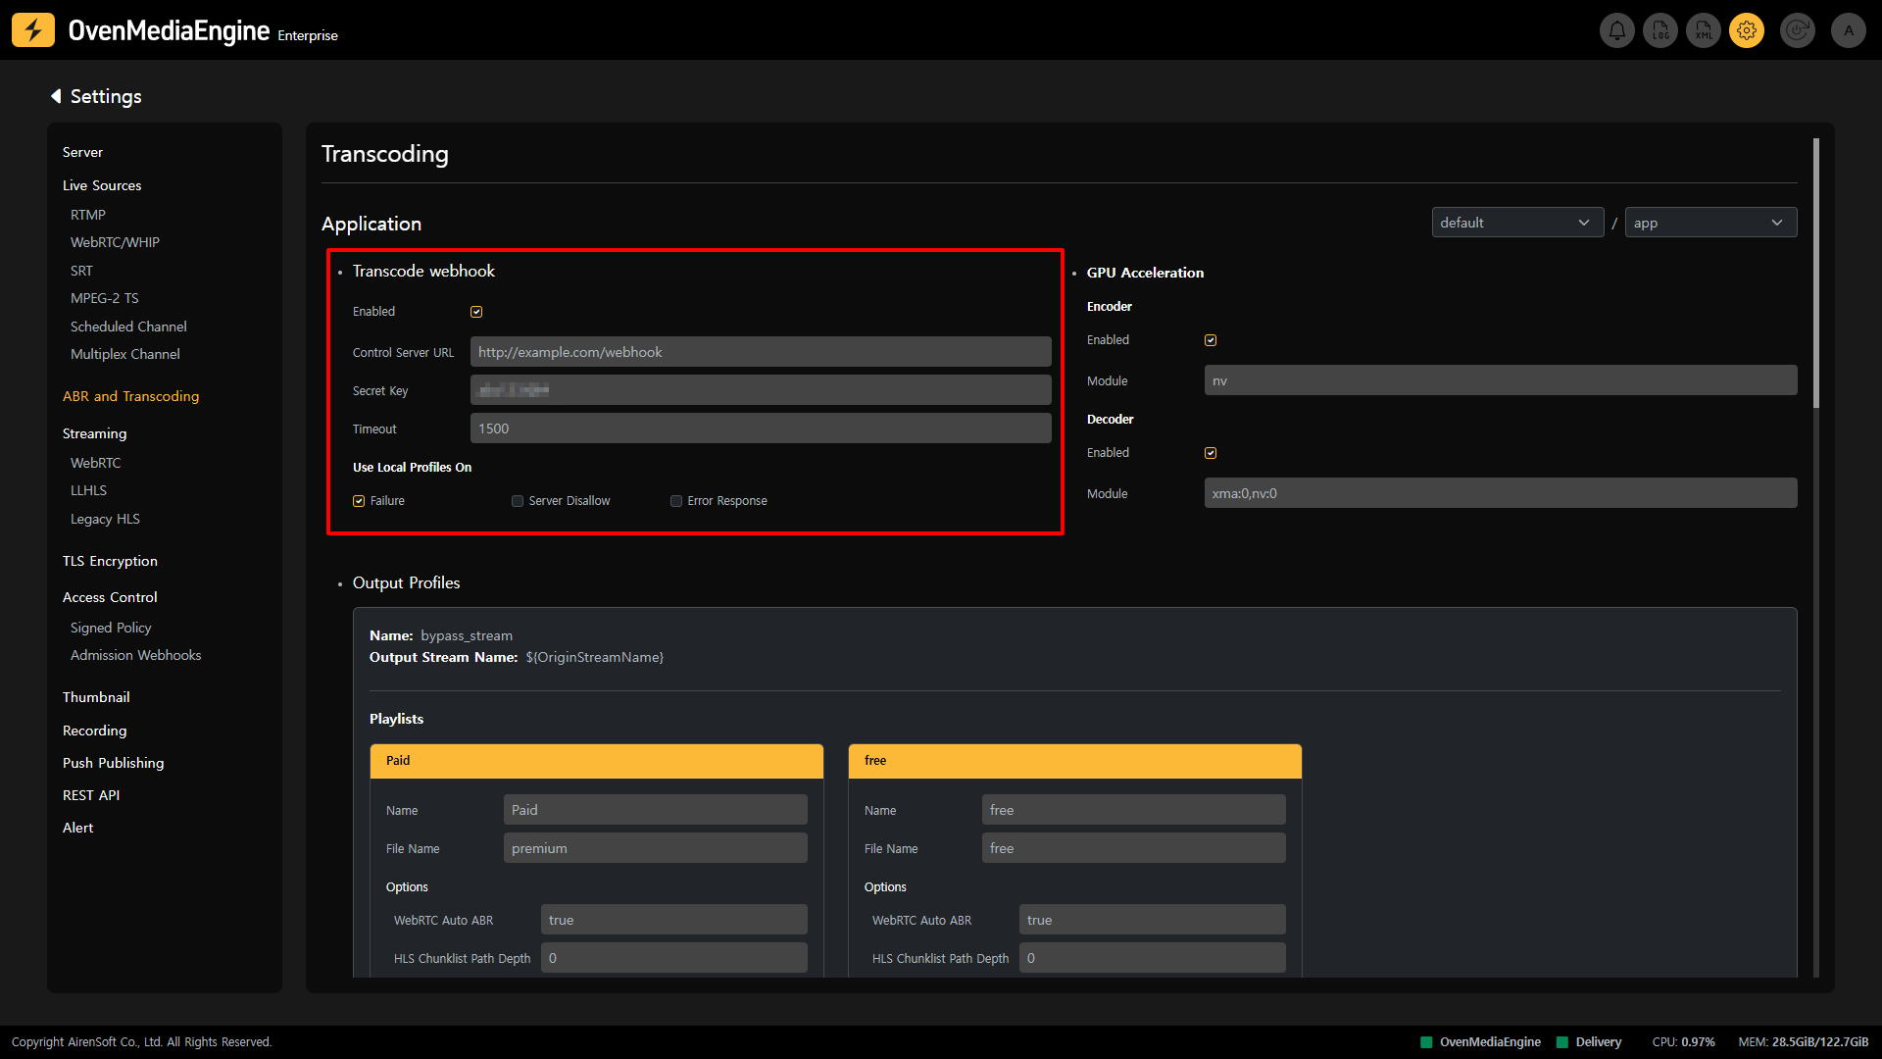Disable the Transcode webhook Enabled checkbox
This screenshot has height=1059, width=1882.
pyautogui.click(x=476, y=312)
